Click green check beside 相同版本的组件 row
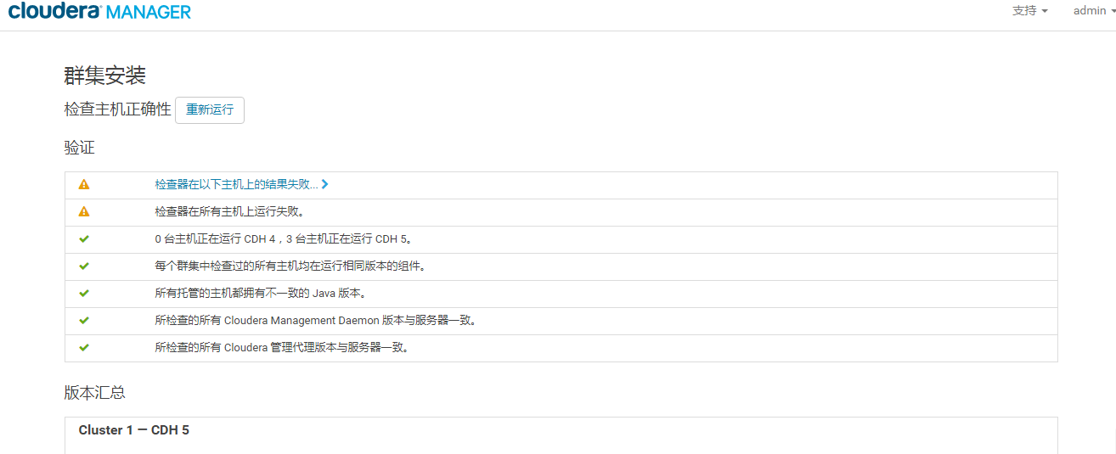This screenshot has height=454, width=1116. [84, 266]
